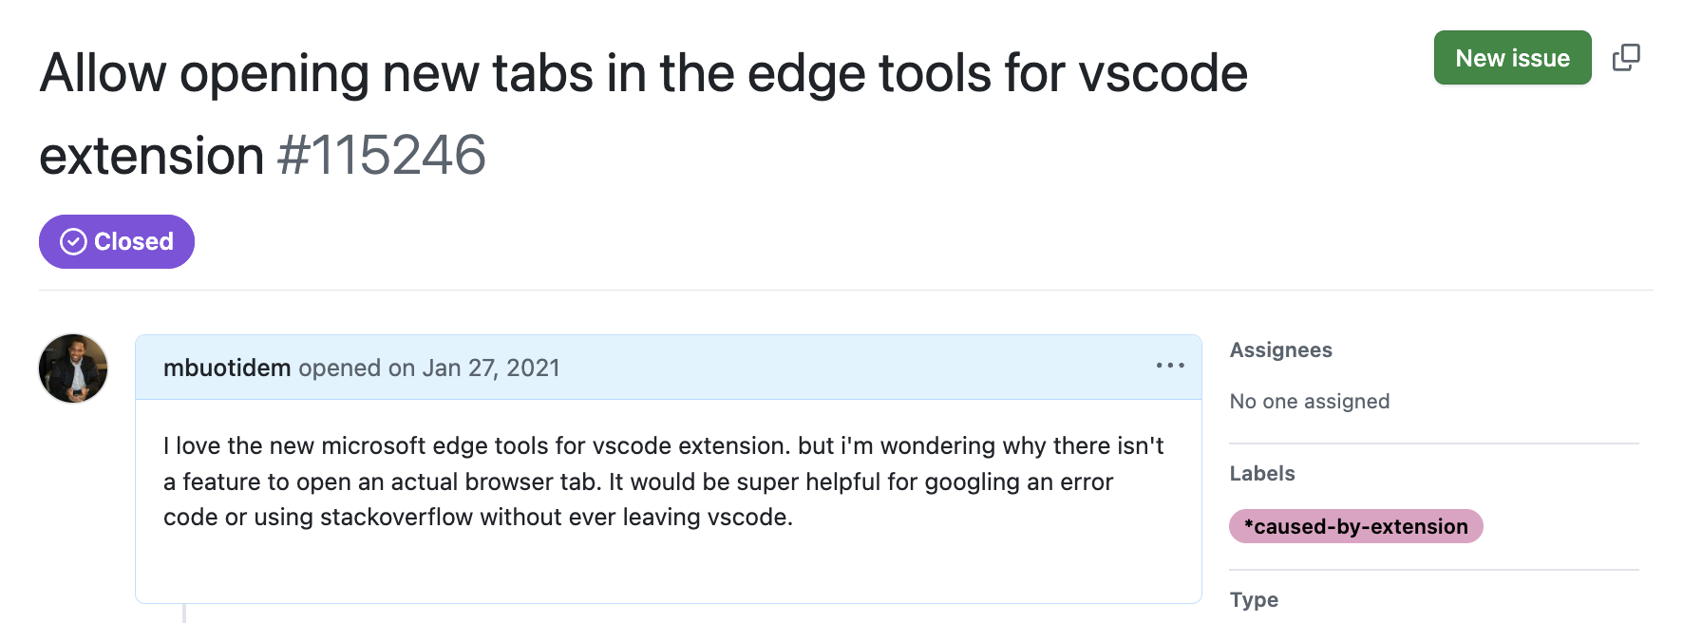
Task: Select the *caused-by-extension label
Action: coord(1355,526)
